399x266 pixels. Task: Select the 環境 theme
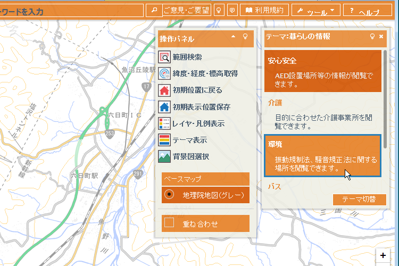tap(323, 155)
